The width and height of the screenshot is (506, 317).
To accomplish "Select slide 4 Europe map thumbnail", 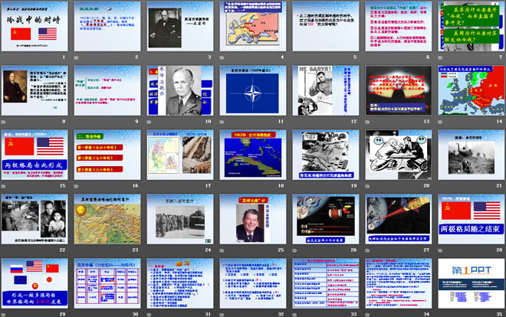I will 253,26.
